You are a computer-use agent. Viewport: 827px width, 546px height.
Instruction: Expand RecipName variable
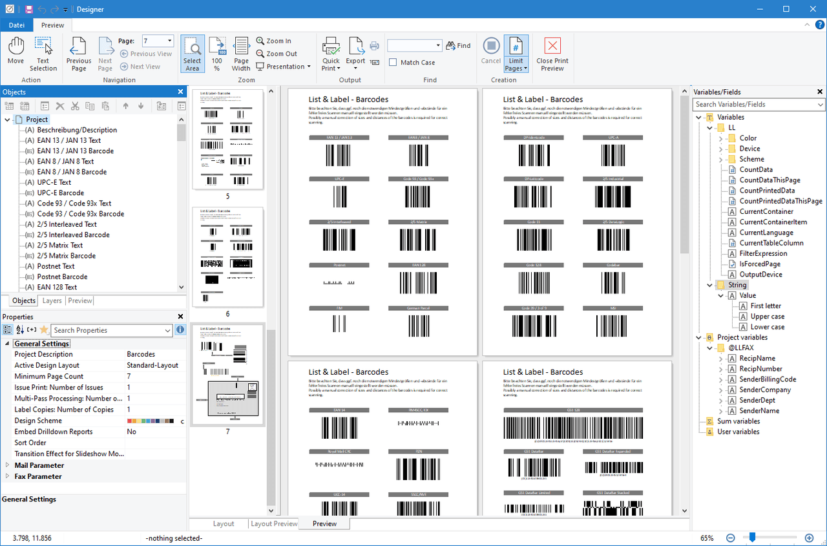721,359
